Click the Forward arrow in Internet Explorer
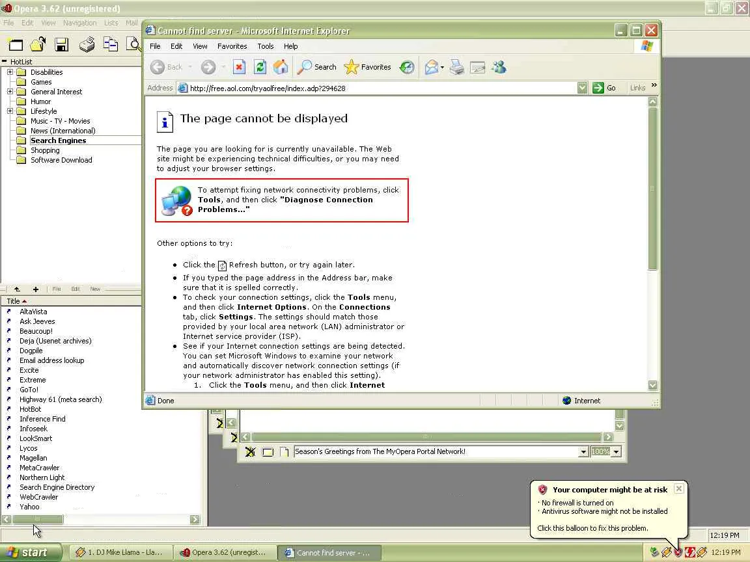750x562 pixels. point(208,68)
